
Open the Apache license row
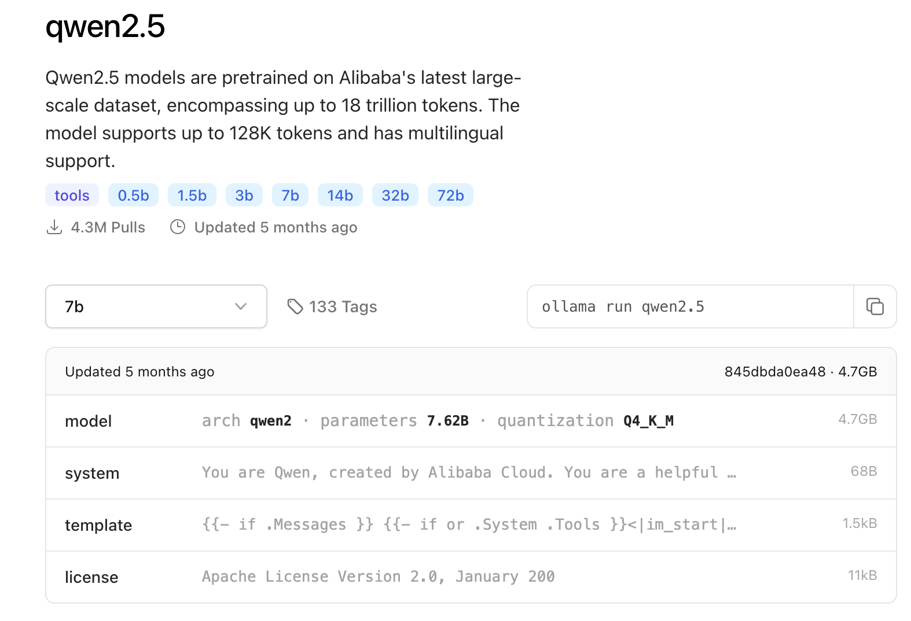coord(470,577)
